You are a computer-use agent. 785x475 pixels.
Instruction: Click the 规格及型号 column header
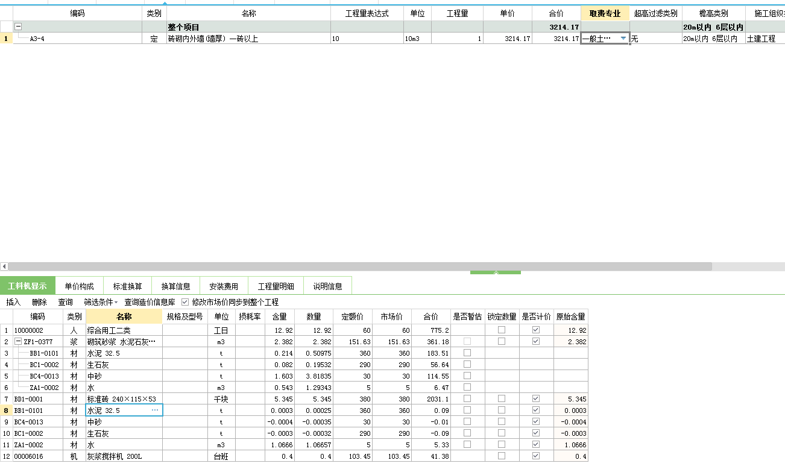[185, 316]
